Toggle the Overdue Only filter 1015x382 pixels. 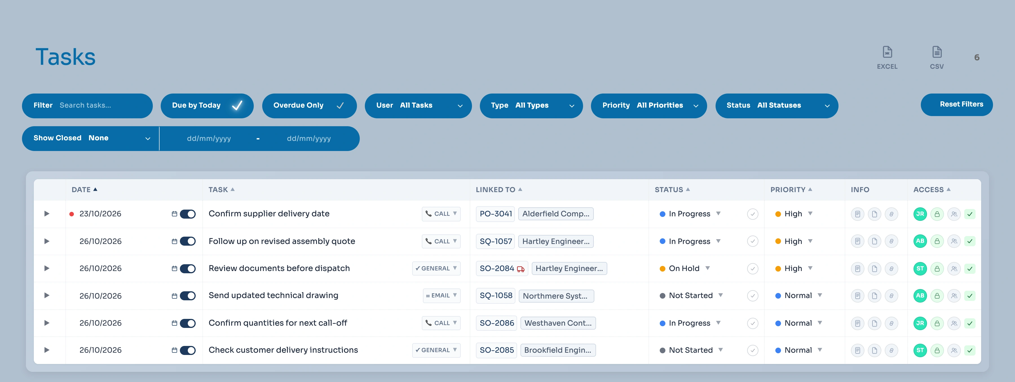pyautogui.click(x=309, y=106)
